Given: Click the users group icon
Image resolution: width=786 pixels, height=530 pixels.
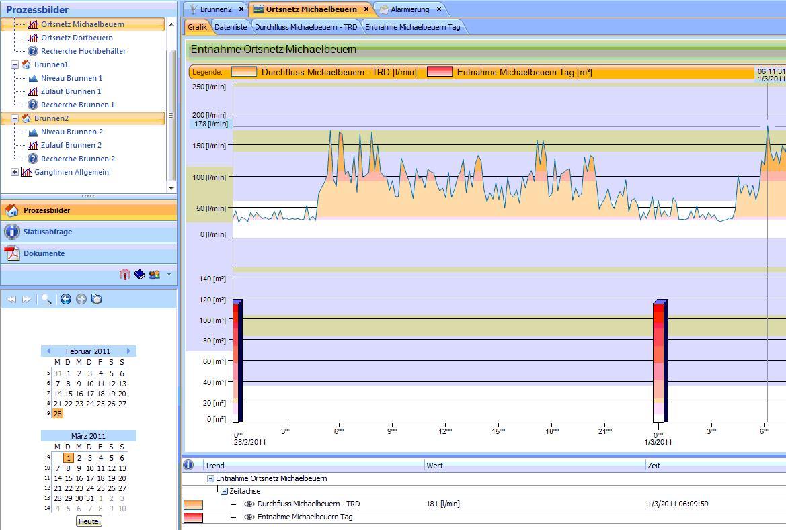Looking at the screenshot, I should point(155,274).
